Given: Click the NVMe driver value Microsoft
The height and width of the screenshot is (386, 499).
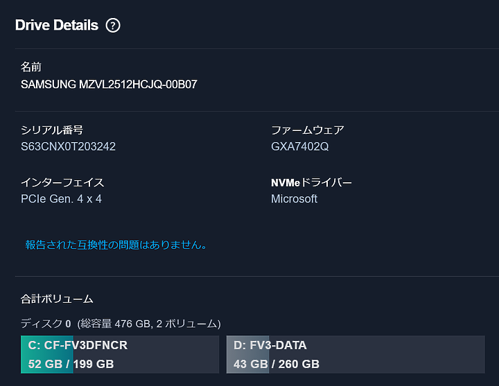Looking at the screenshot, I should [294, 199].
